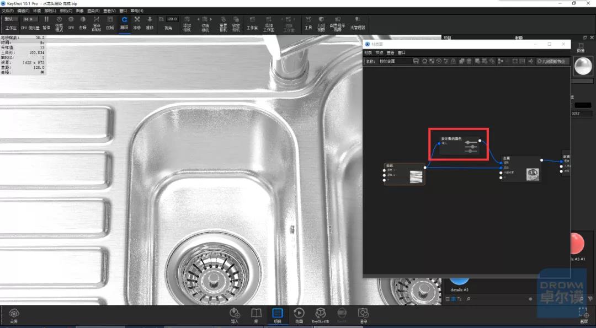This screenshot has height=328, width=596.
Task: Open the CPU usage dropdown
Action: point(30,19)
